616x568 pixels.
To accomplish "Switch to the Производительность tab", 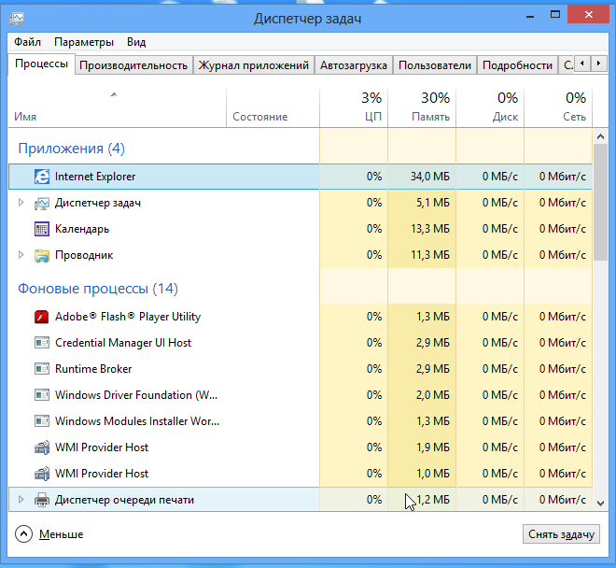I will (x=133, y=65).
